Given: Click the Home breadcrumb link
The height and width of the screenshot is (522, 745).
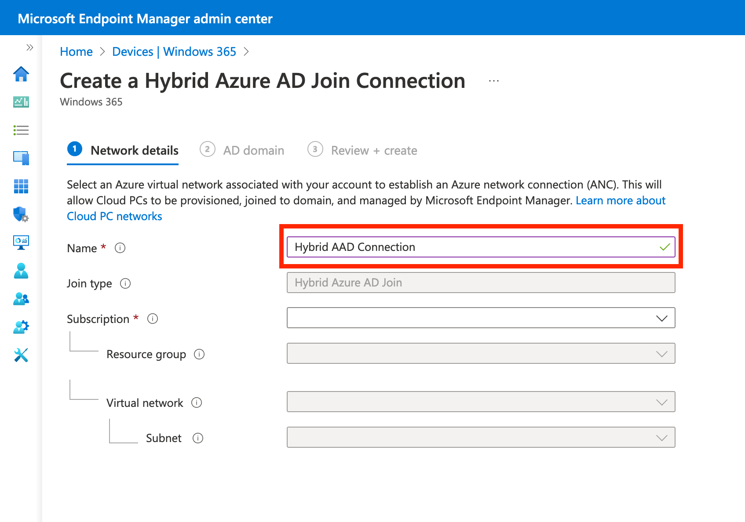Looking at the screenshot, I should pos(76,52).
